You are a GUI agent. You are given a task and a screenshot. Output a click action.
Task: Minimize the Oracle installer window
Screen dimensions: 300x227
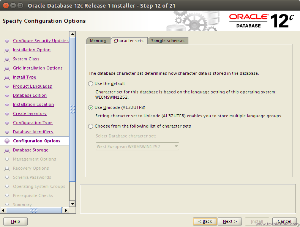click(13, 5)
